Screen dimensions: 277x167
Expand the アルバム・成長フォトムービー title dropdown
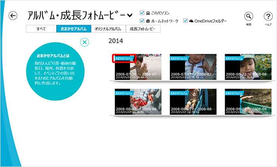coord(130,15)
